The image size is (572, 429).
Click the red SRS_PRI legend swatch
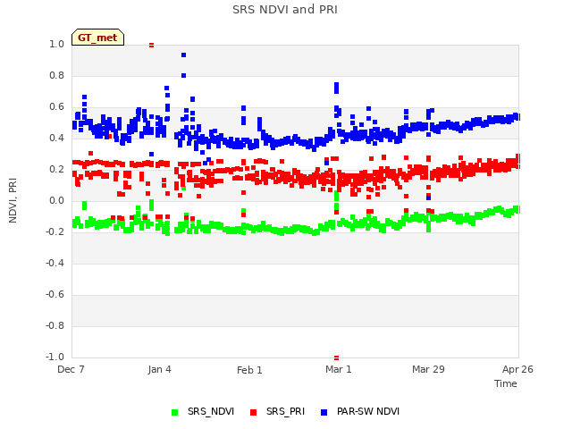pyautogui.click(x=253, y=412)
